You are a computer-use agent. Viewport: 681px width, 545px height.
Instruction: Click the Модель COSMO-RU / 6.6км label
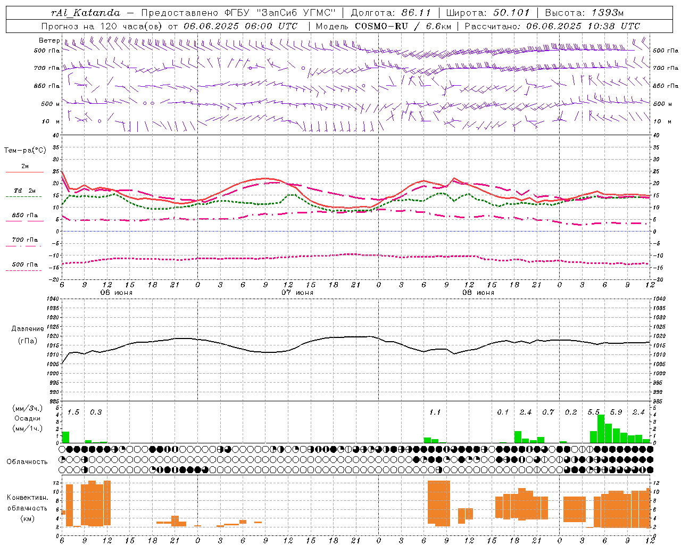(x=383, y=26)
